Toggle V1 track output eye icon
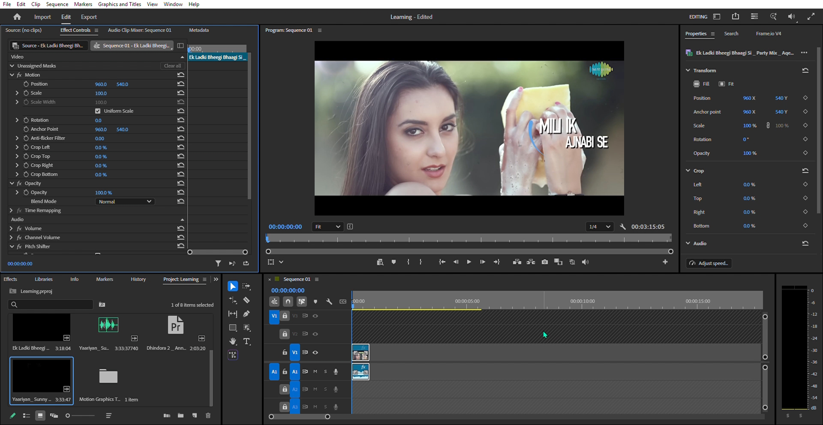 click(x=315, y=352)
